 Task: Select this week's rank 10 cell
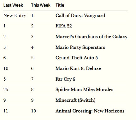pyautogui.click(x=33, y=111)
